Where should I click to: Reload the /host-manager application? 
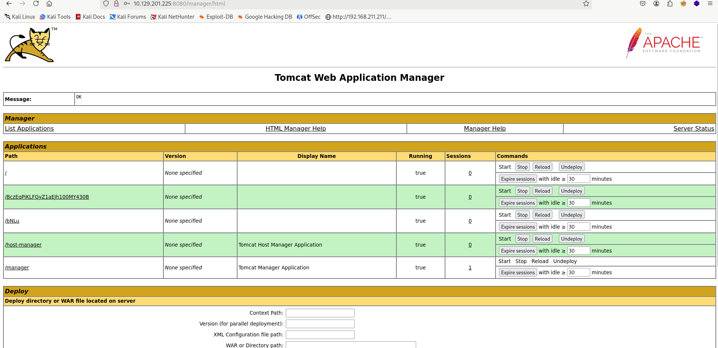(x=542, y=239)
